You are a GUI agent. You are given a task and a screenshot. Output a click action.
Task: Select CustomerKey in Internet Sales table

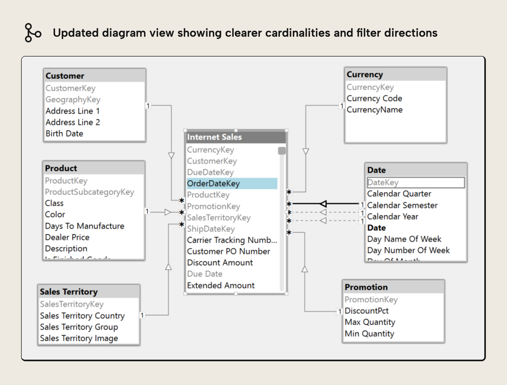[x=212, y=161]
